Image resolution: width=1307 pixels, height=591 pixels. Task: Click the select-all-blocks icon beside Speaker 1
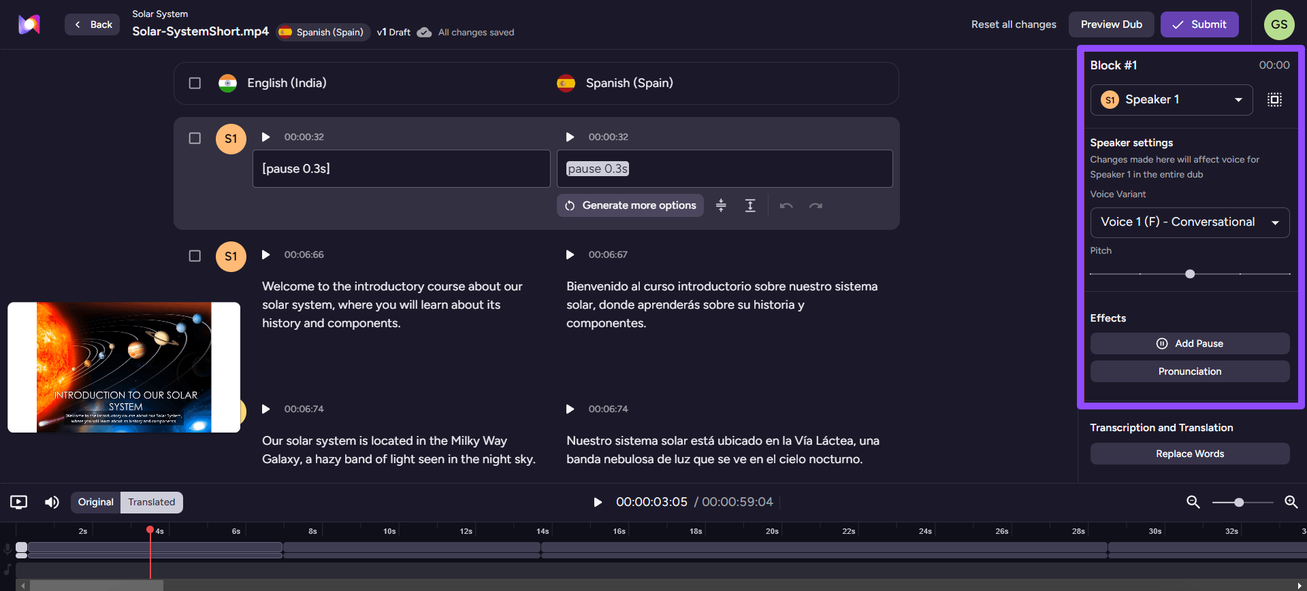point(1274,100)
